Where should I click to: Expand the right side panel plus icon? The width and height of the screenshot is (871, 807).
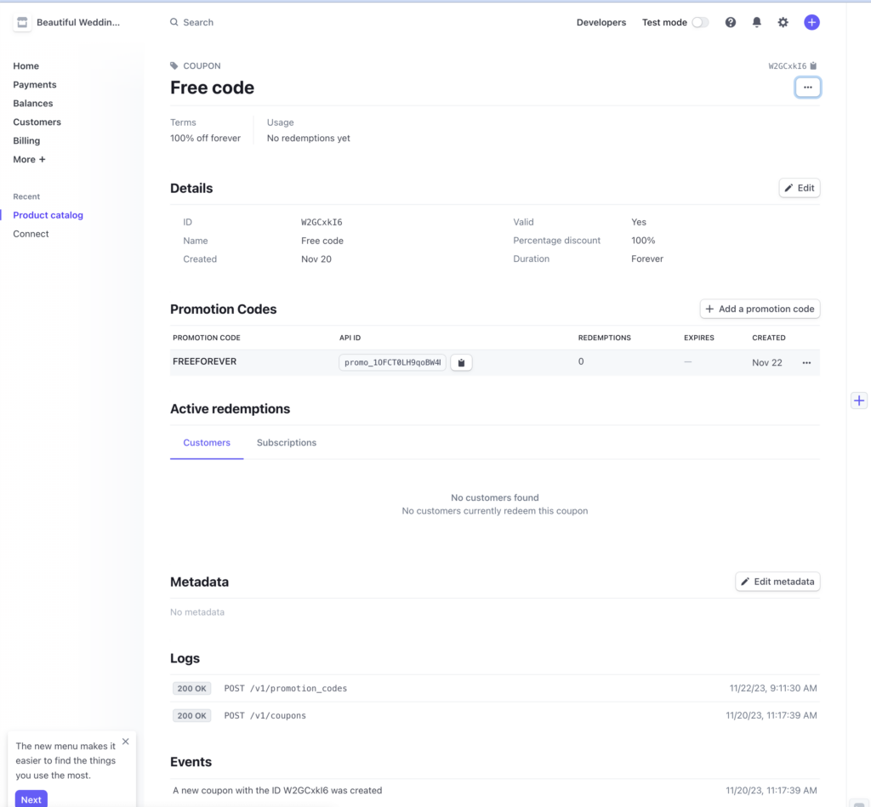(x=858, y=401)
